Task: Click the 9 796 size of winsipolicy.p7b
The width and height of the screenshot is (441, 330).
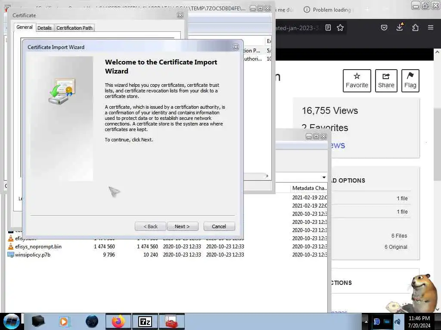Action: click(x=109, y=255)
